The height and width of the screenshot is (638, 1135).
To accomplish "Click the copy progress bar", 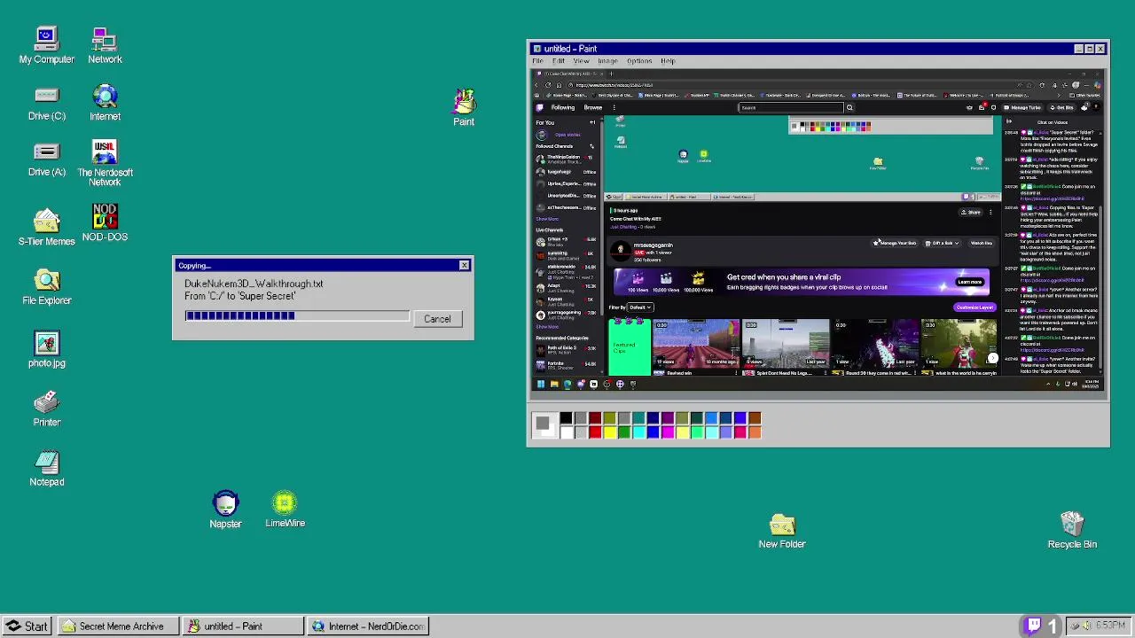I will click(297, 315).
